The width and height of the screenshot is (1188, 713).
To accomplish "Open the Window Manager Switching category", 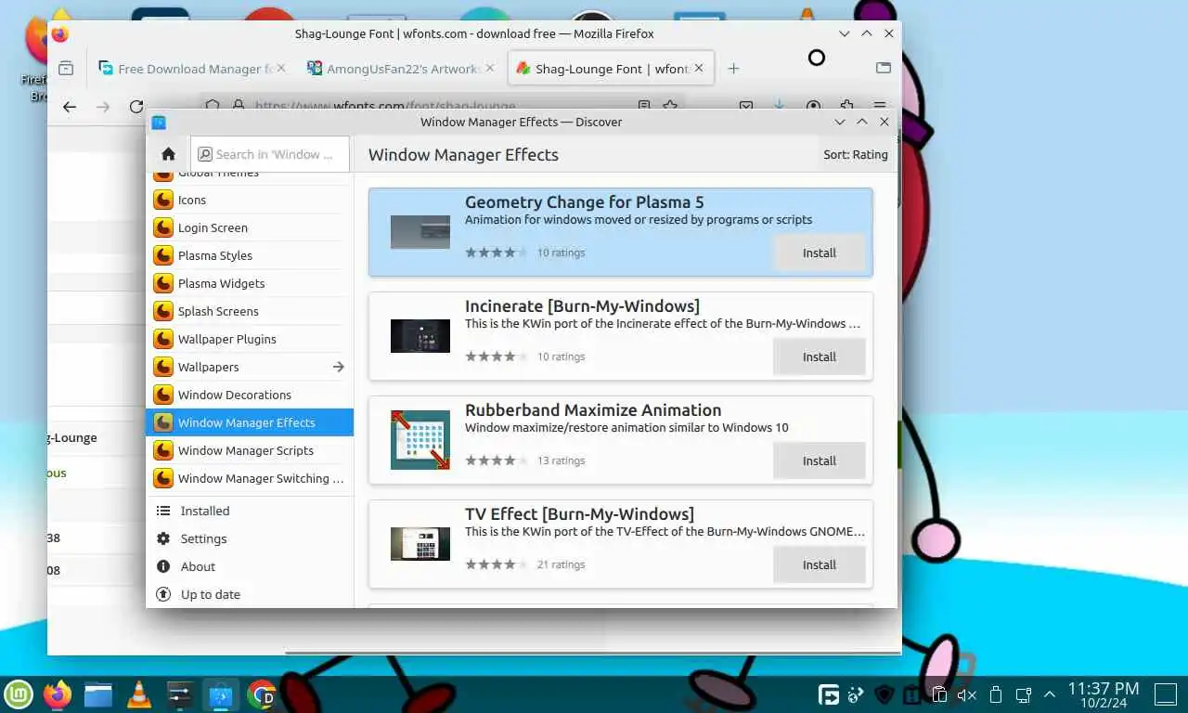I will click(x=249, y=478).
